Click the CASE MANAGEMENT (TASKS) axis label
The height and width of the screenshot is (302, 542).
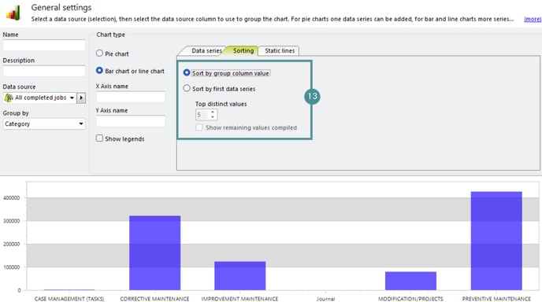[69, 299]
